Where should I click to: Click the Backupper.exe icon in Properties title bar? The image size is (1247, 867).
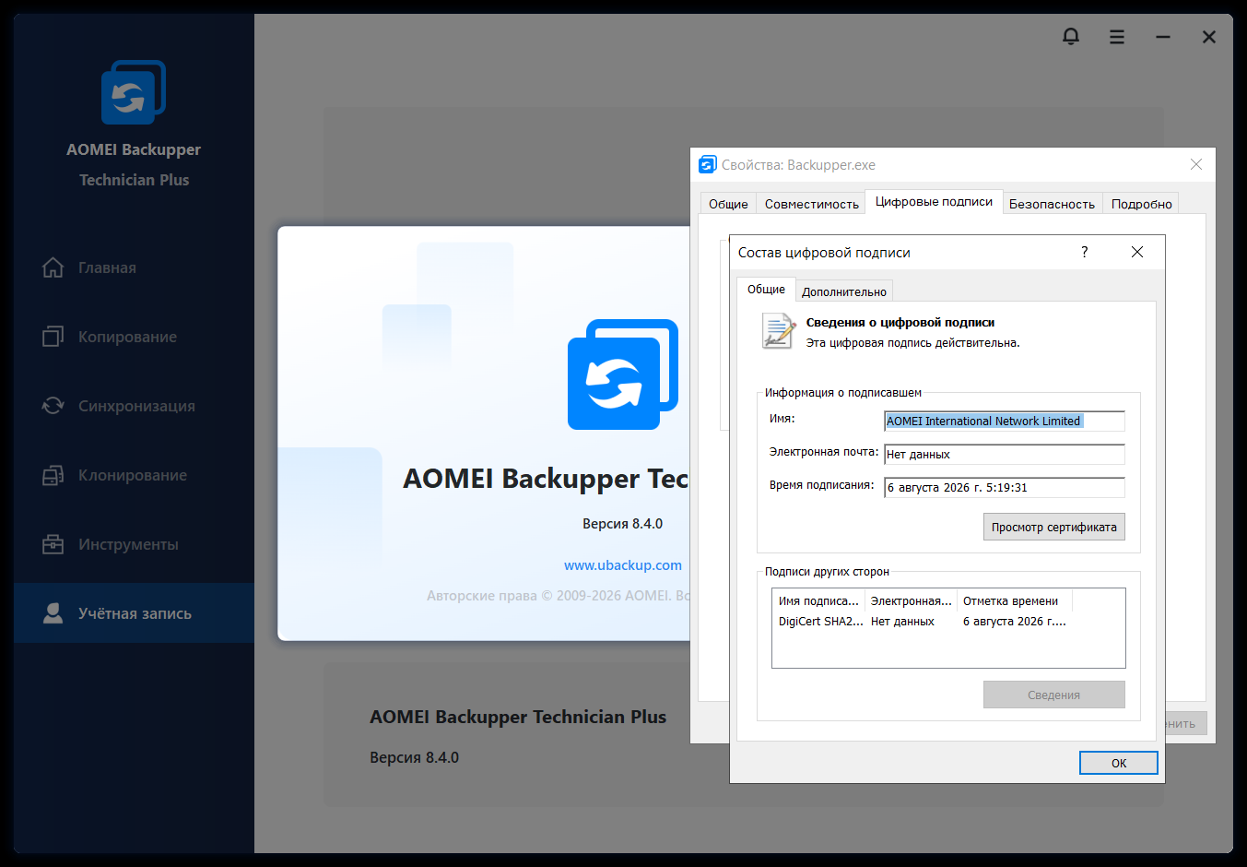708,164
